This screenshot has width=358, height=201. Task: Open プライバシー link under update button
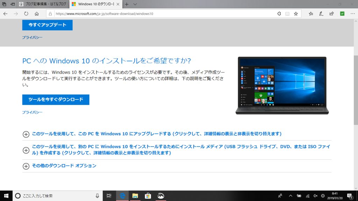pyautogui.click(x=32, y=37)
